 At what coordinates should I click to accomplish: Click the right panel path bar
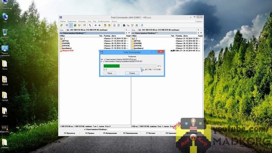click(x=164, y=33)
